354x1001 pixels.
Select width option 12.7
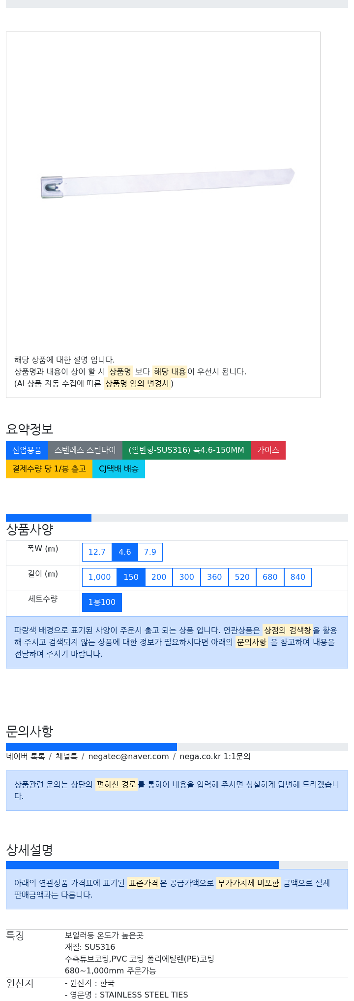[x=97, y=552]
